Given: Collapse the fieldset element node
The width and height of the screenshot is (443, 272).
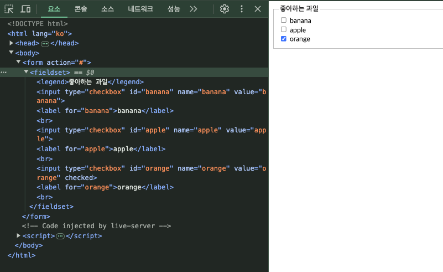Looking at the screenshot, I should (26, 72).
